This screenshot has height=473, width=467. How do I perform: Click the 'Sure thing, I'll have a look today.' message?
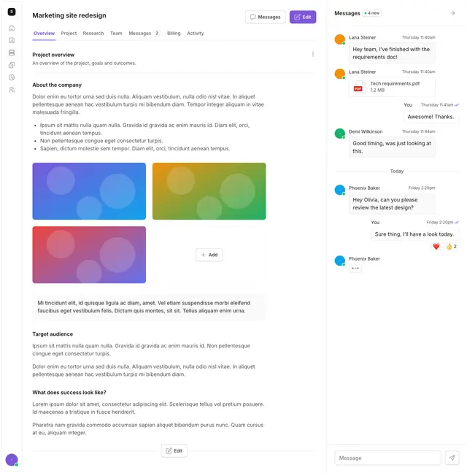point(414,234)
